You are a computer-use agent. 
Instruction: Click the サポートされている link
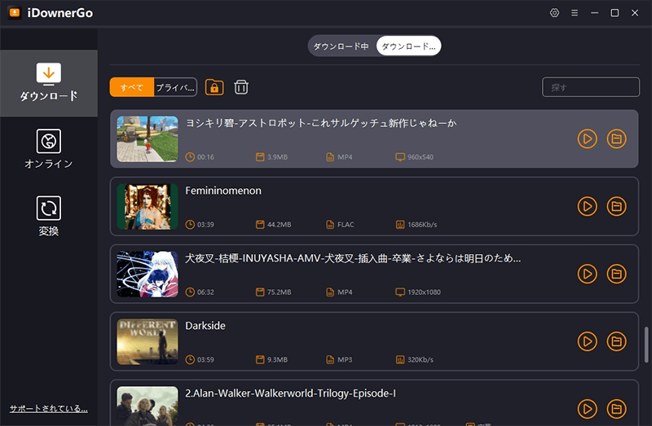pos(48,408)
